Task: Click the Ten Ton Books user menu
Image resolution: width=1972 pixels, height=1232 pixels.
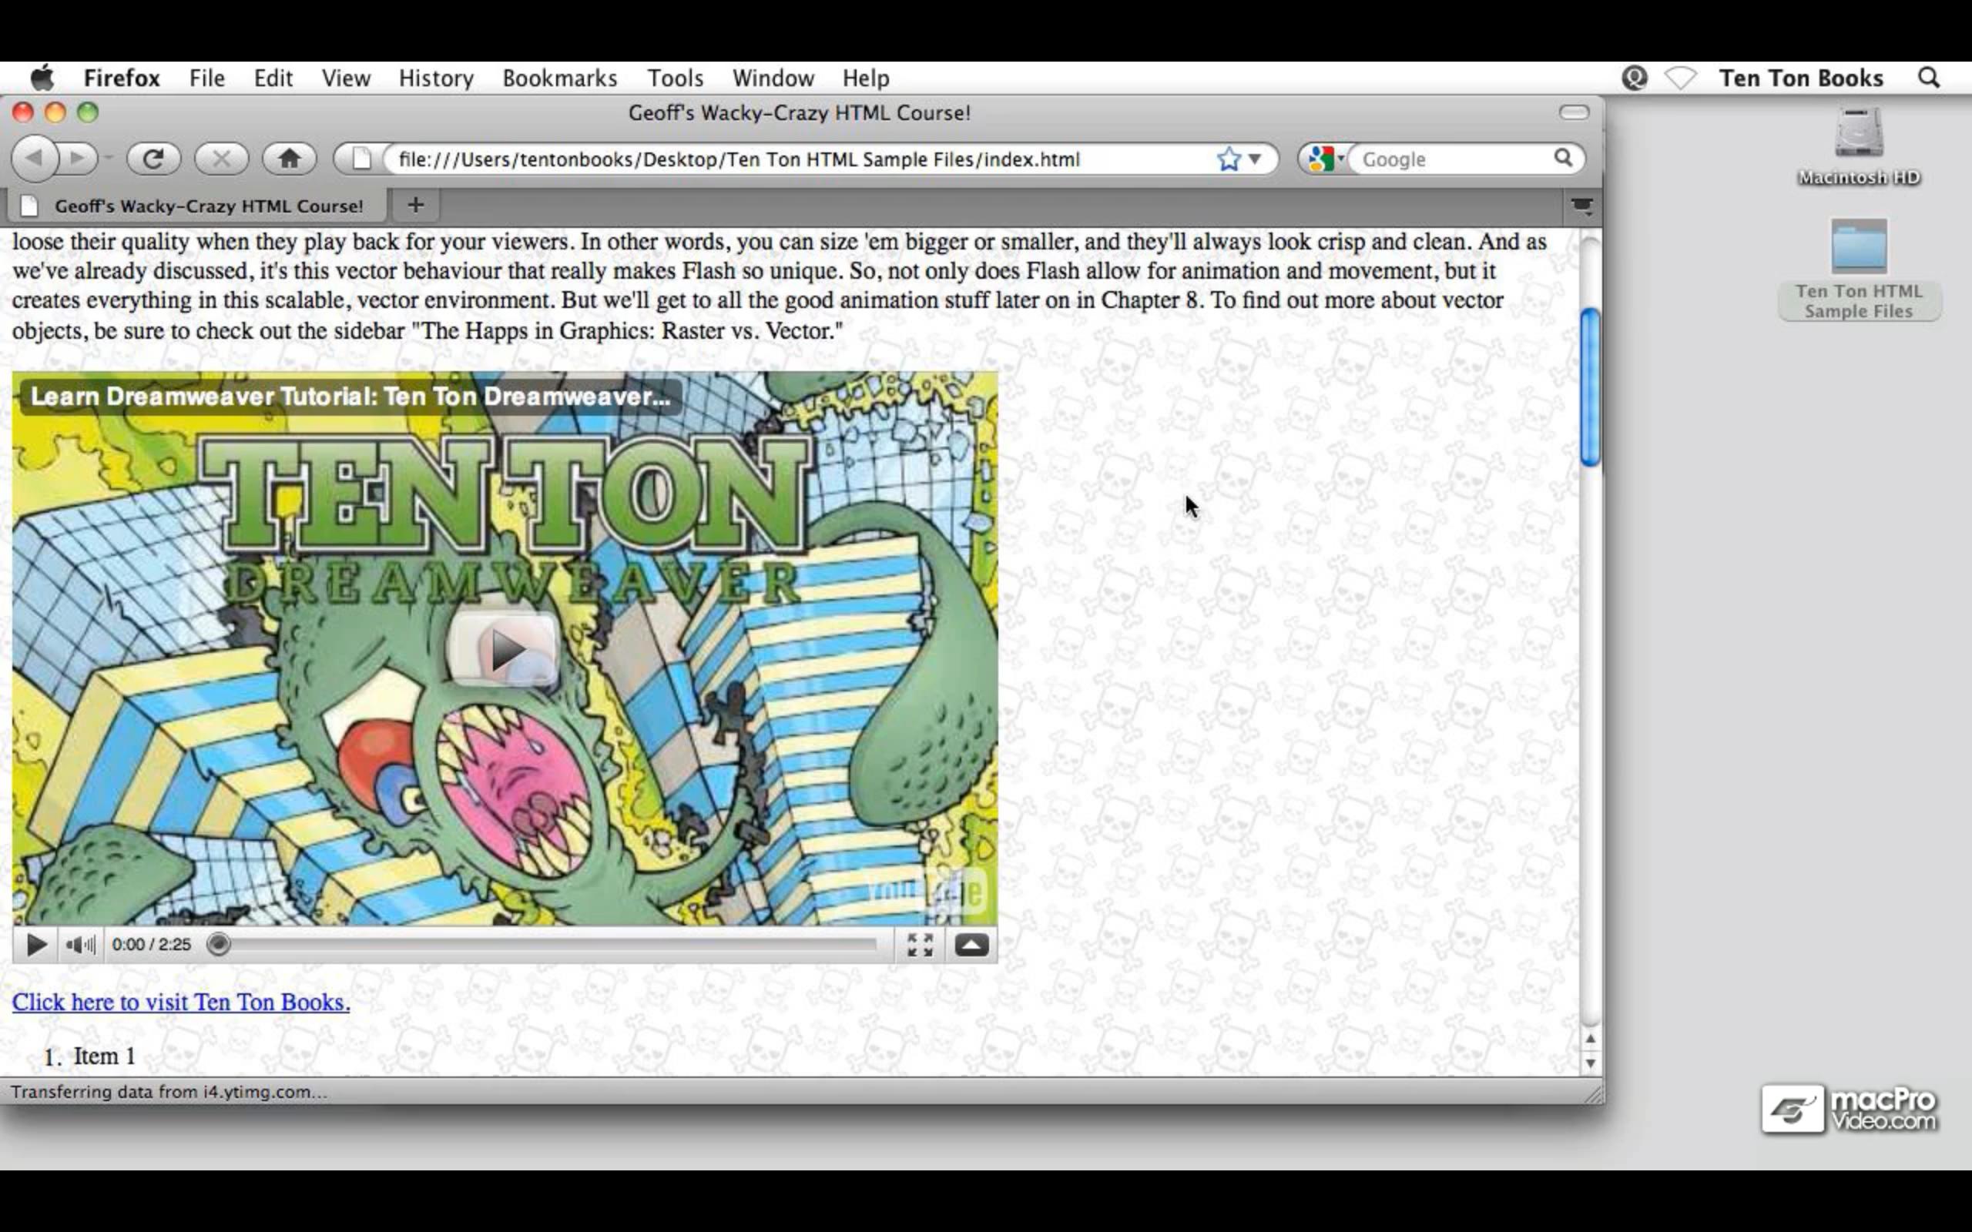Action: coord(1801,79)
